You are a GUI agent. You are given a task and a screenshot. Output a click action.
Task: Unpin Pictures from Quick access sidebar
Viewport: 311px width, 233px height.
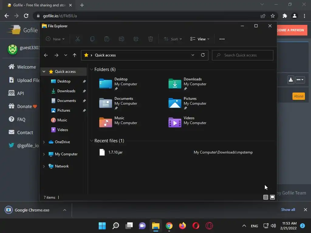[x=84, y=110]
